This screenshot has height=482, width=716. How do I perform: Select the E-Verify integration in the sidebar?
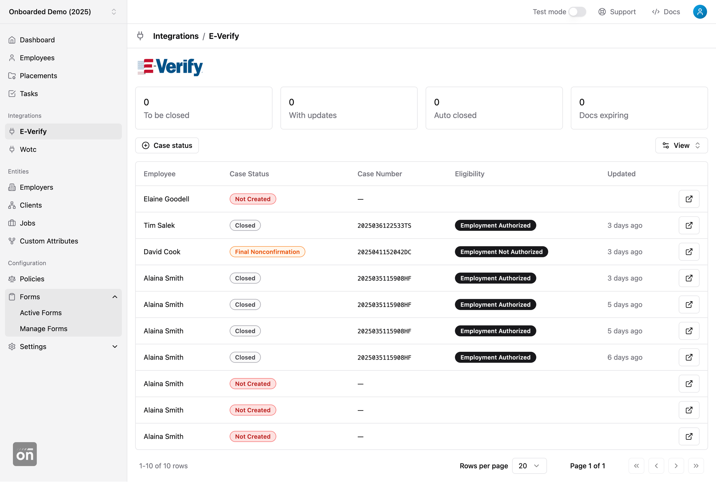63,132
